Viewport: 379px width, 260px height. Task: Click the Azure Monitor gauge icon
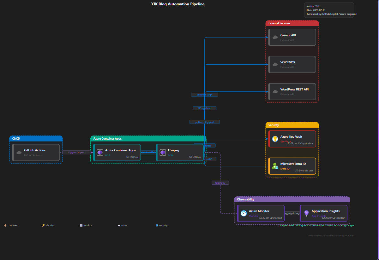(244, 213)
